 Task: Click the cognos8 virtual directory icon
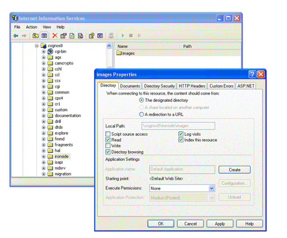44,46
